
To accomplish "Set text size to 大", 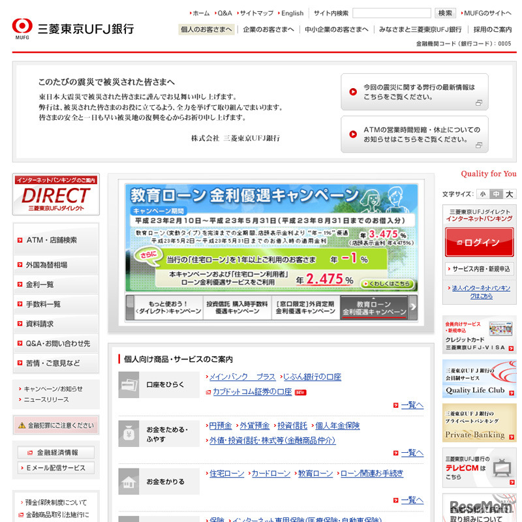I will [x=510, y=194].
